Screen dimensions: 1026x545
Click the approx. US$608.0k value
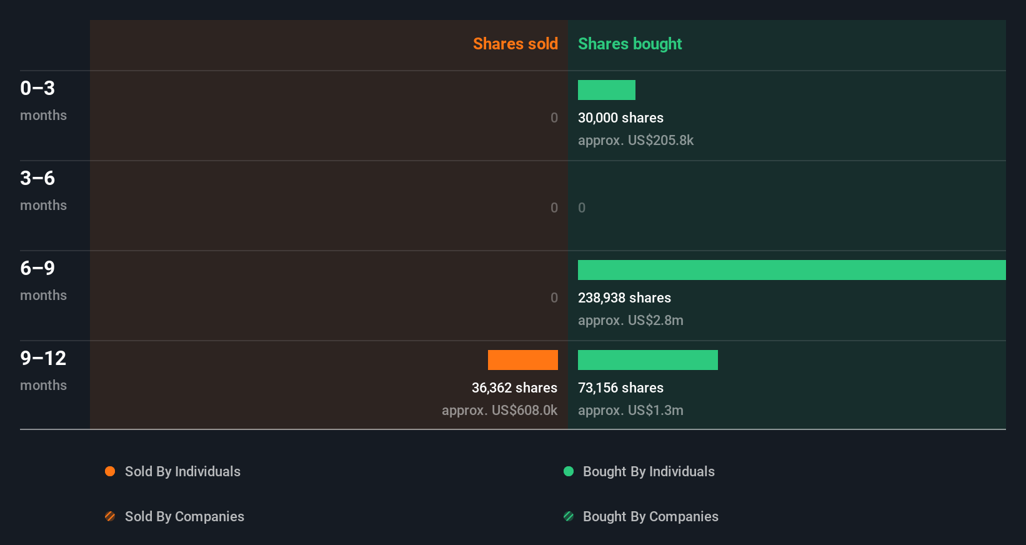click(x=499, y=410)
